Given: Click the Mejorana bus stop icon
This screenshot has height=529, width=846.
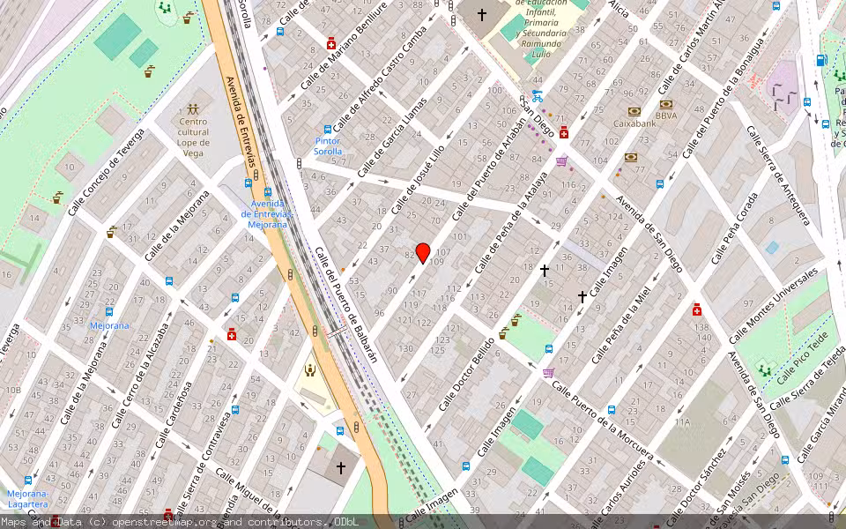Looking at the screenshot, I should pyautogui.click(x=109, y=312).
